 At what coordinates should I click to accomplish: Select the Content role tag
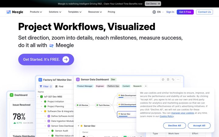coord(126,86)
